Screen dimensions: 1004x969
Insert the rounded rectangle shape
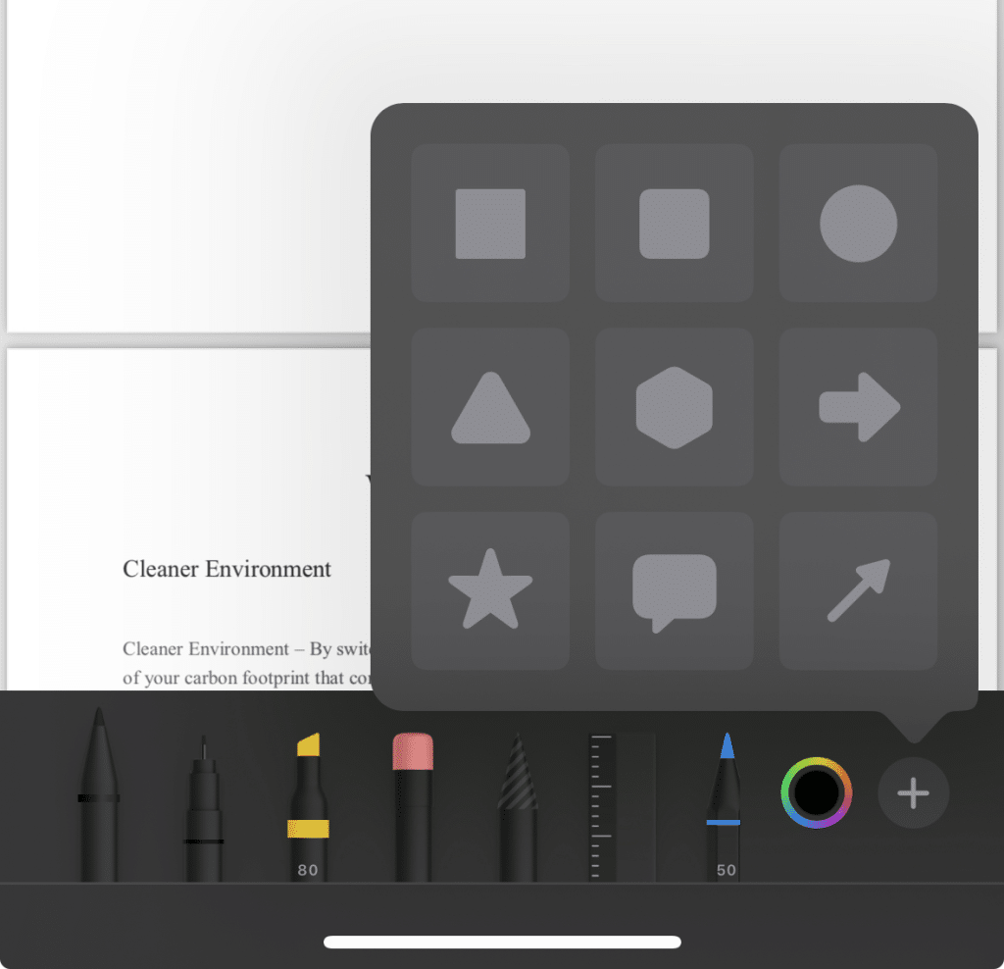coord(675,224)
